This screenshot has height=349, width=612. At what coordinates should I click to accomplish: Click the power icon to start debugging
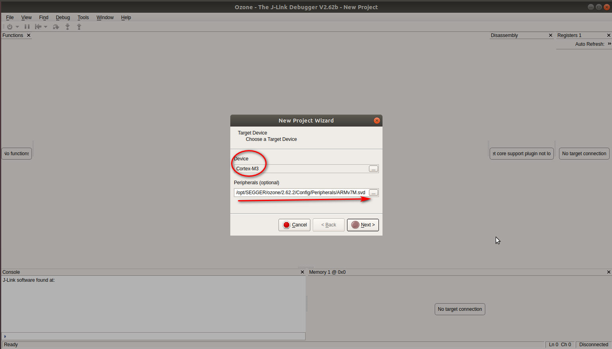pyautogui.click(x=10, y=27)
